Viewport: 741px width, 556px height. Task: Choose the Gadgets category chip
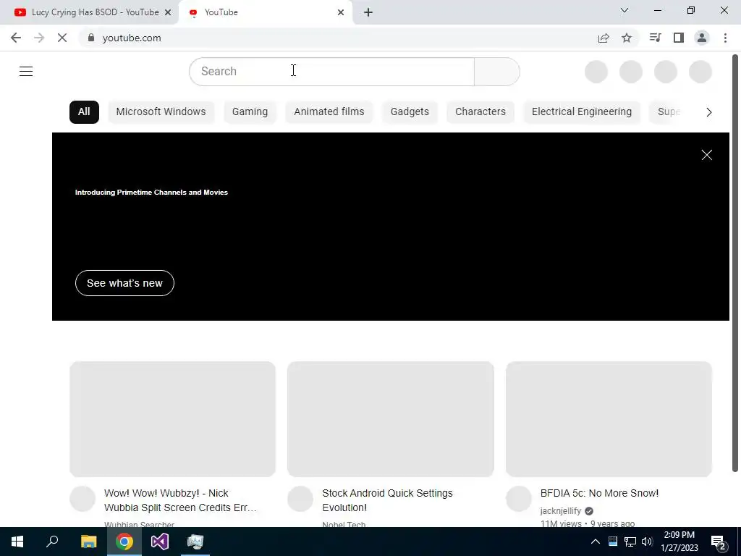(x=410, y=112)
